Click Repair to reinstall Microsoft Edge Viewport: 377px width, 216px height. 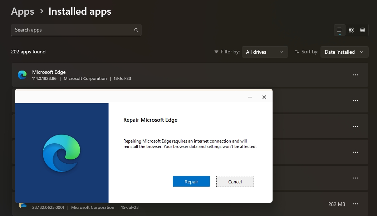click(x=191, y=181)
